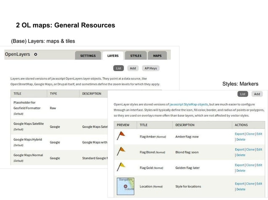Clone the Location style
Viewport: 268px width, 200px height.
coord(250,184)
